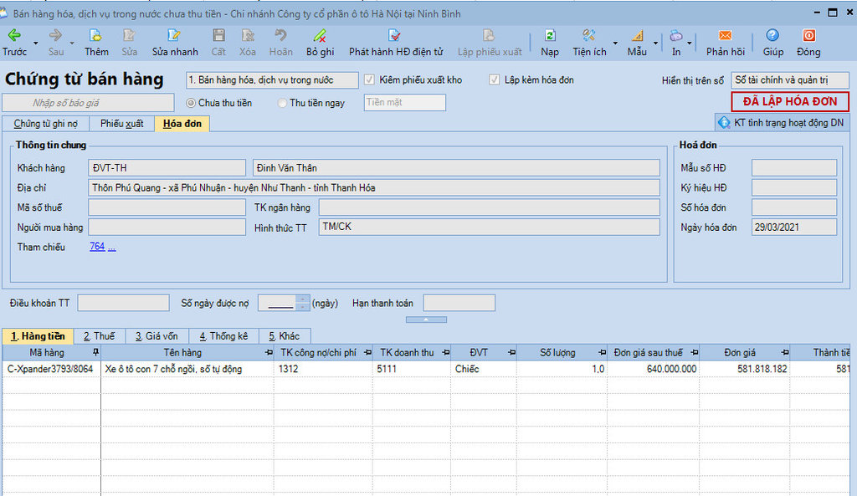Toggle Lập kèm hóa đơn checkbox
Screen dimensions: 857x496
pyautogui.click(x=494, y=79)
